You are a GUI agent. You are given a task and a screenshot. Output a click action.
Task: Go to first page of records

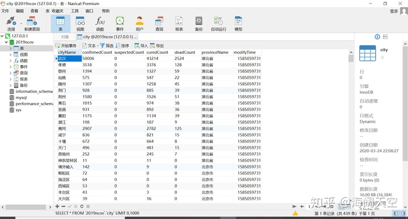(294, 207)
